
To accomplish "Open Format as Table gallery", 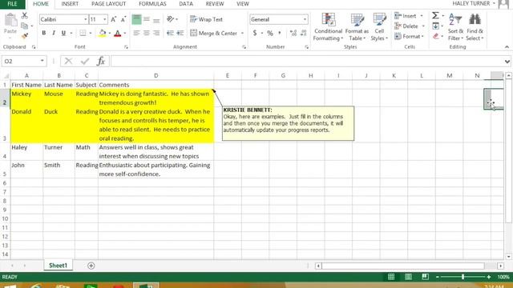I will [x=357, y=27].
